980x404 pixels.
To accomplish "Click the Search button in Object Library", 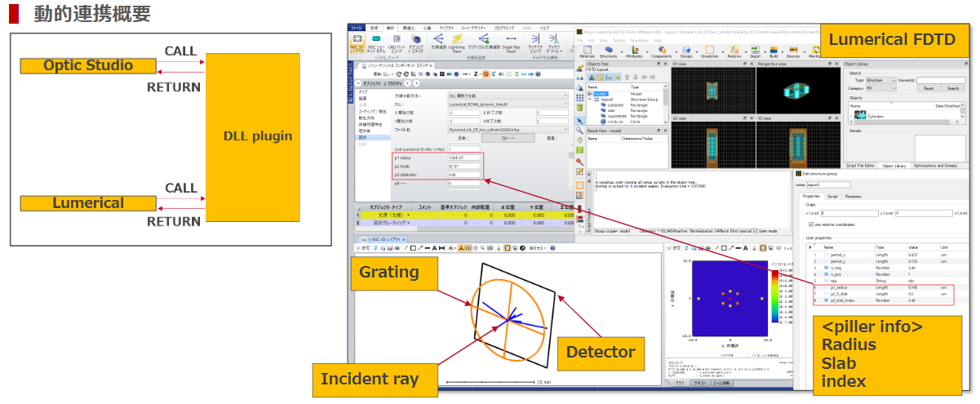I will pos(952,88).
